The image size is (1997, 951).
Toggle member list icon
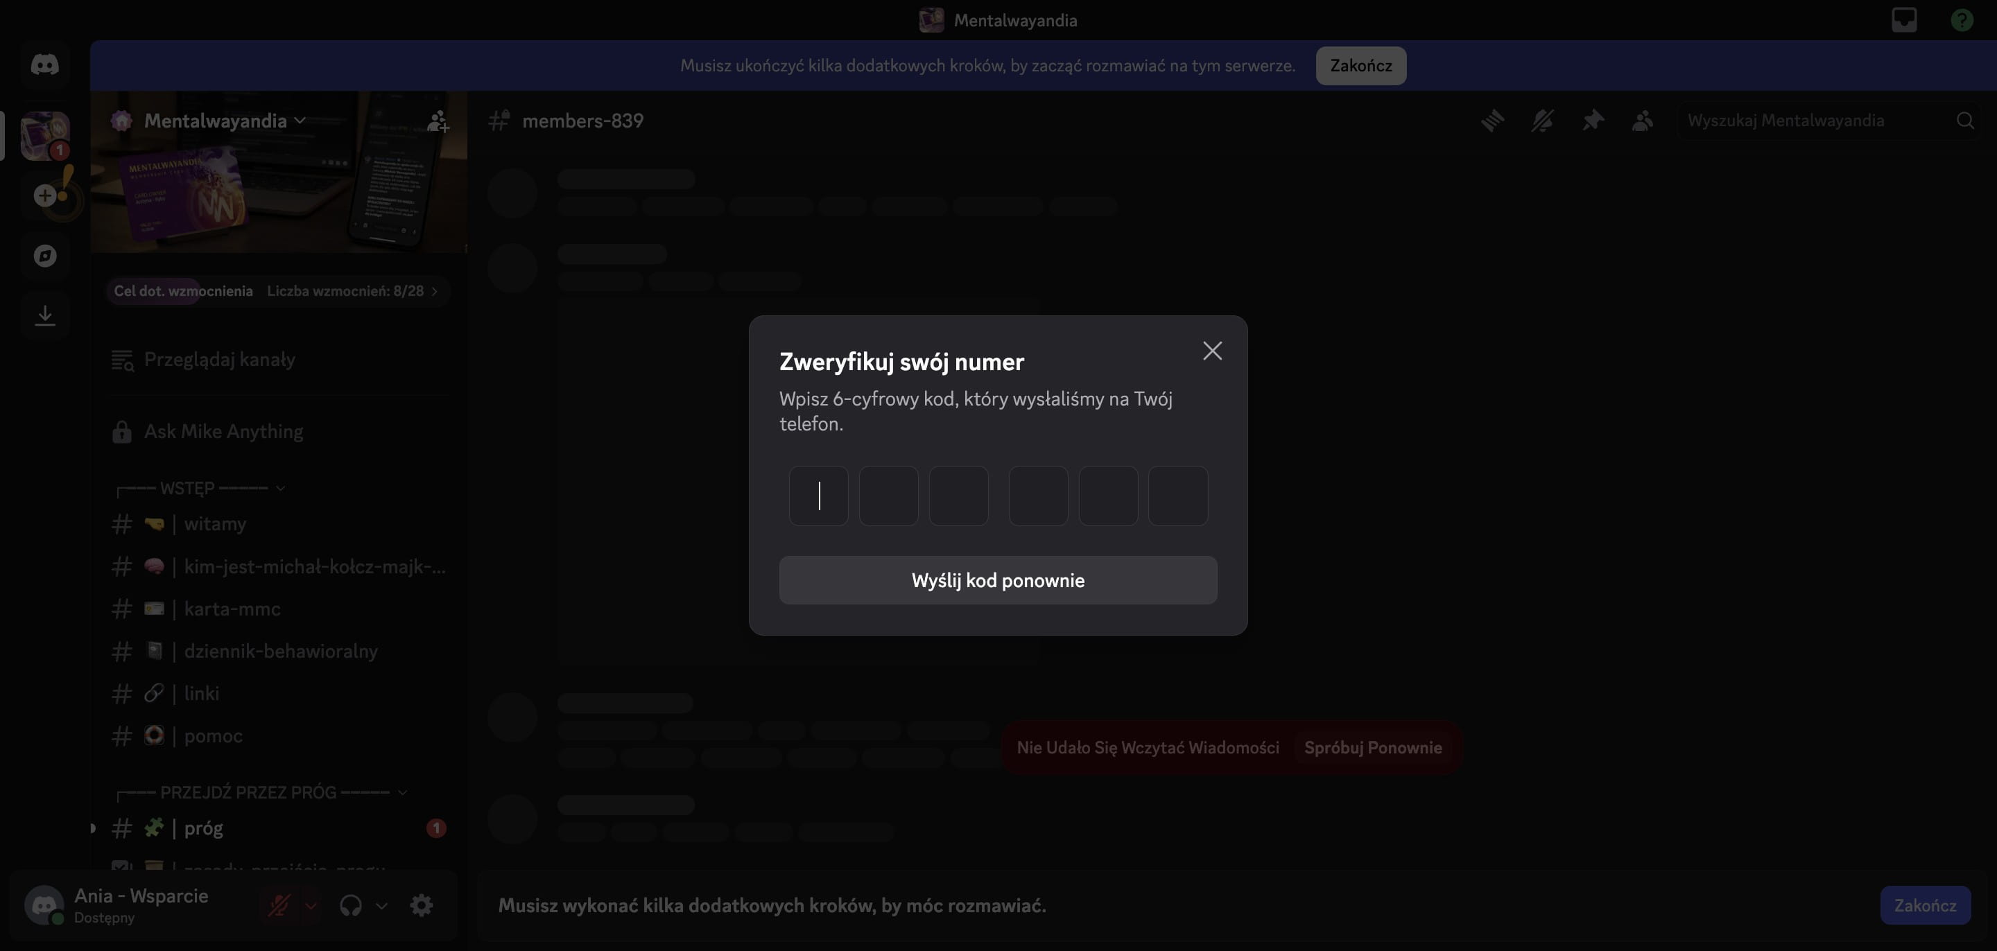pyautogui.click(x=1643, y=121)
